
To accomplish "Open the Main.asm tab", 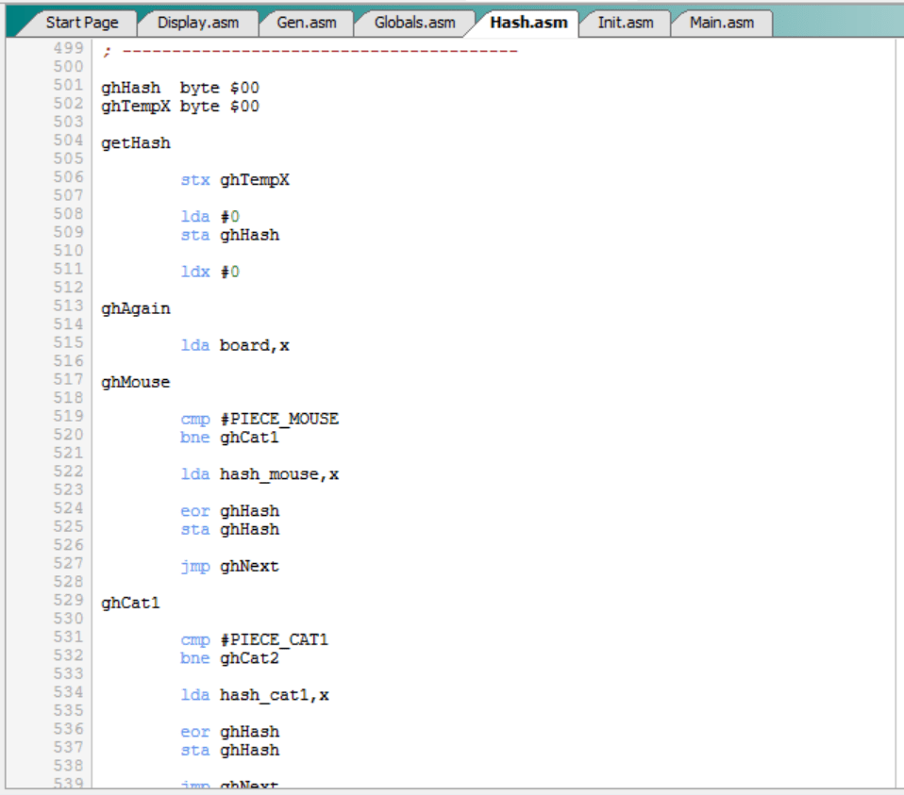I will 721,23.
